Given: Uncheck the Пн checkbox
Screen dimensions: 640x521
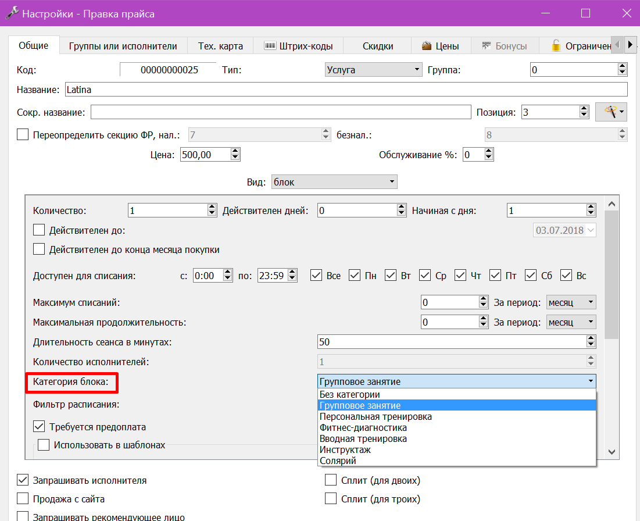Looking at the screenshot, I should 355,275.
